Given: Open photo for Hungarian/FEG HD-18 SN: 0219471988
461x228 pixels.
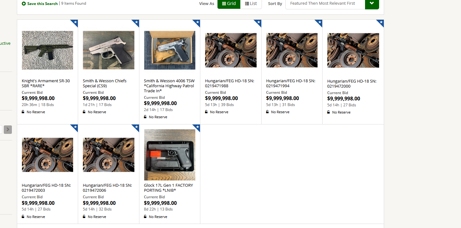Looking at the screenshot, I should 231,50.
